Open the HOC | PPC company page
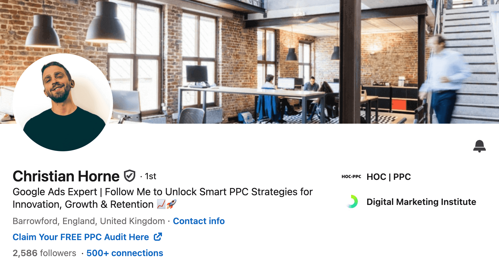This screenshot has height=263, width=499. (389, 177)
